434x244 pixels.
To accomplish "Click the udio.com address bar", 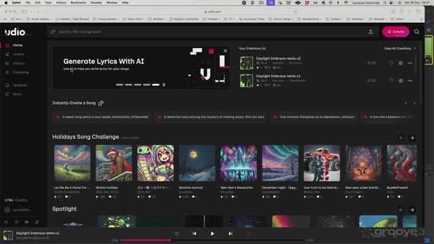I will point(212,12).
